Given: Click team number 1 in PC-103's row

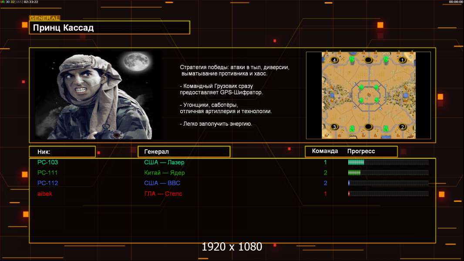Looking at the screenshot, I should click(x=325, y=162).
